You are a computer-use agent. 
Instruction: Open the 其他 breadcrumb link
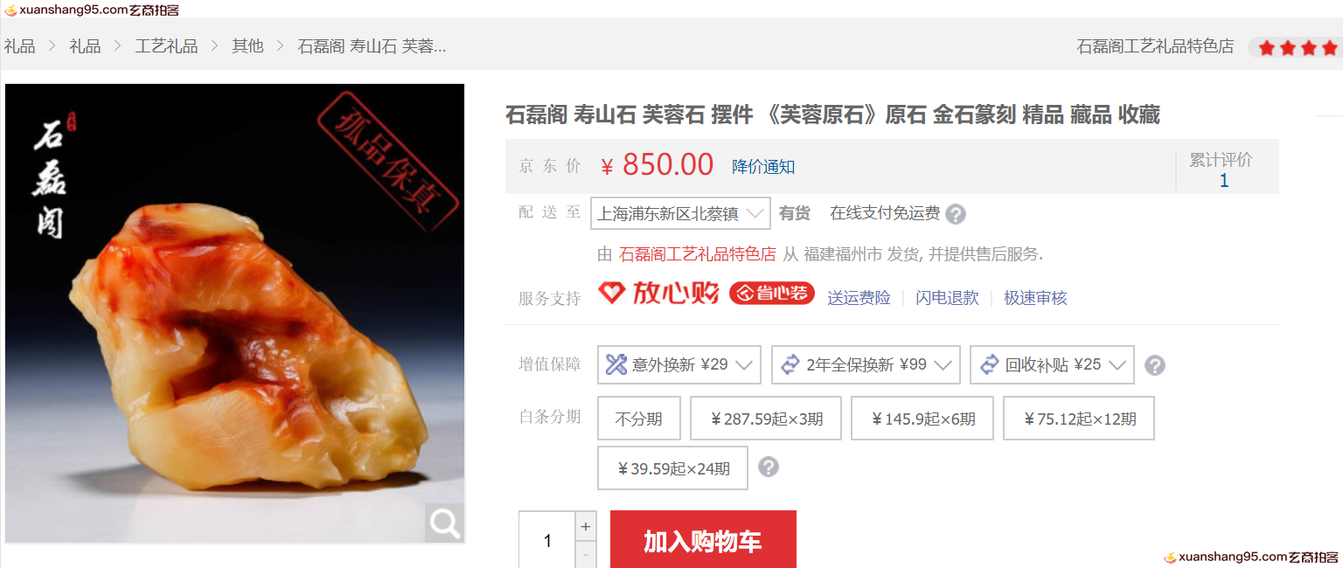pyautogui.click(x=247, y=46)
